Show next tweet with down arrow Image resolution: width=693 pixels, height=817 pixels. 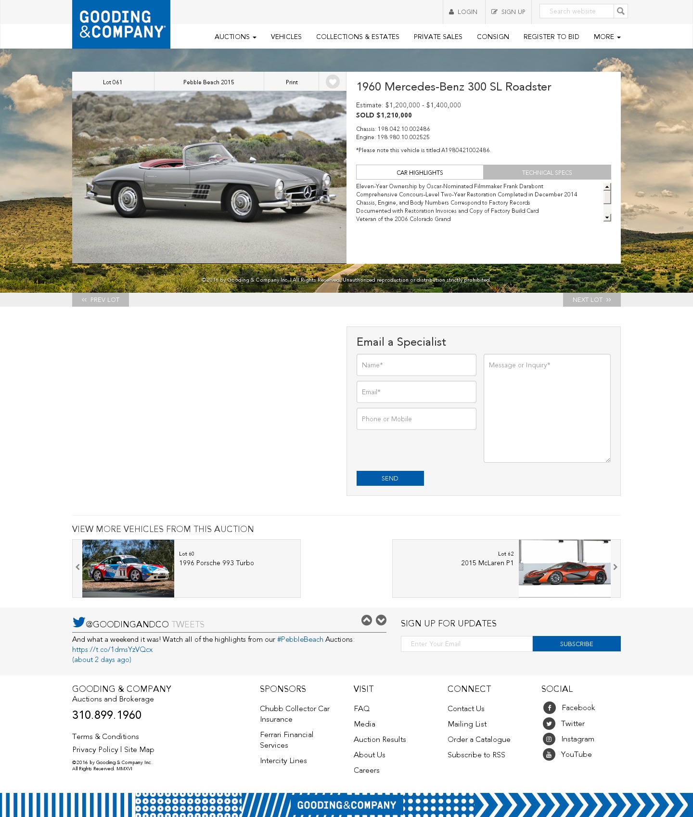(381, 620)
